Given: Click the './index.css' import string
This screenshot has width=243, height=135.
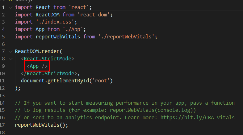Looking at the screenshot, I should (55, 22).
